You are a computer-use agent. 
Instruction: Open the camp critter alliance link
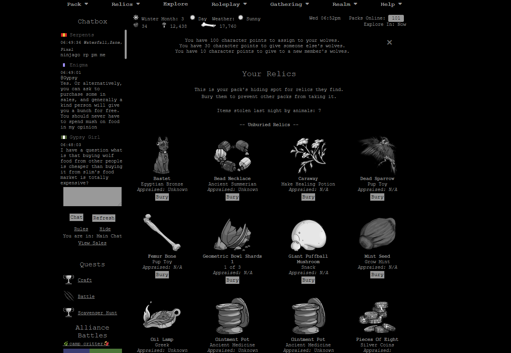click(86, 344)
